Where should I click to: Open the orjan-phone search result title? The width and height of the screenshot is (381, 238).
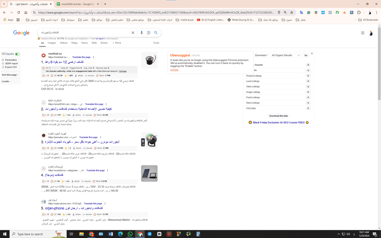coord(74,208)
